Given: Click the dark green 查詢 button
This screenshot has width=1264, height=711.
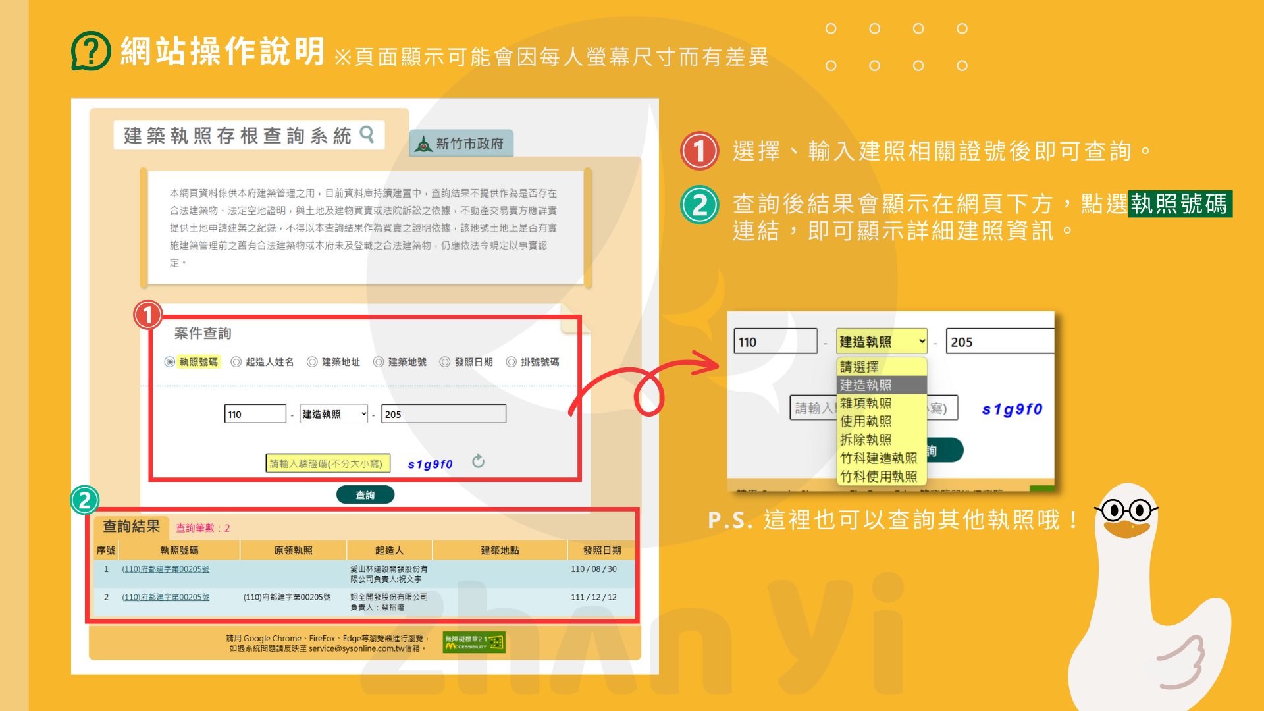Looking at the screenshot, I should coord(365,495).
